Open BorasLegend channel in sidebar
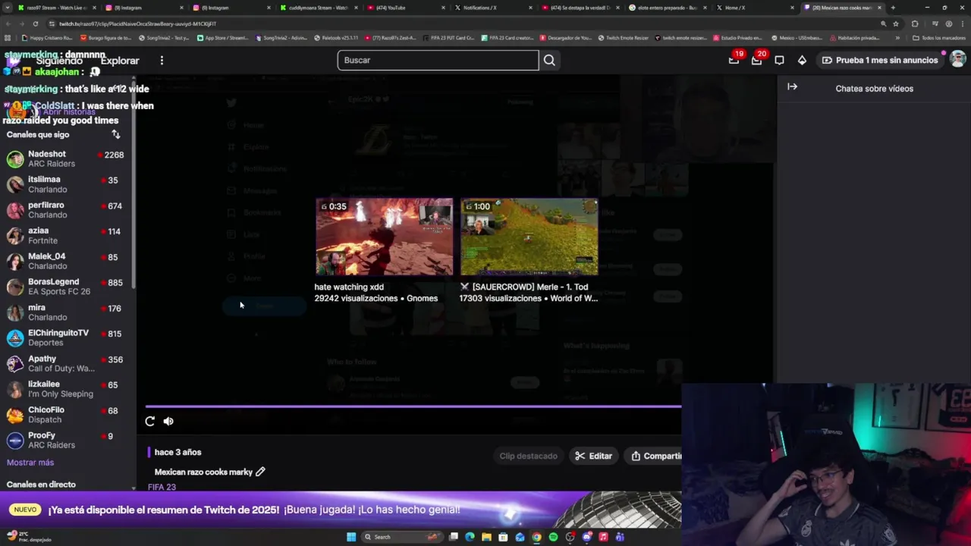 tap(66, 287)
